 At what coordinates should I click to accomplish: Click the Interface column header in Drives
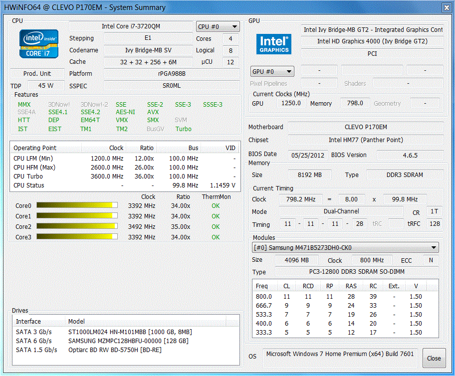click(38, 322)
